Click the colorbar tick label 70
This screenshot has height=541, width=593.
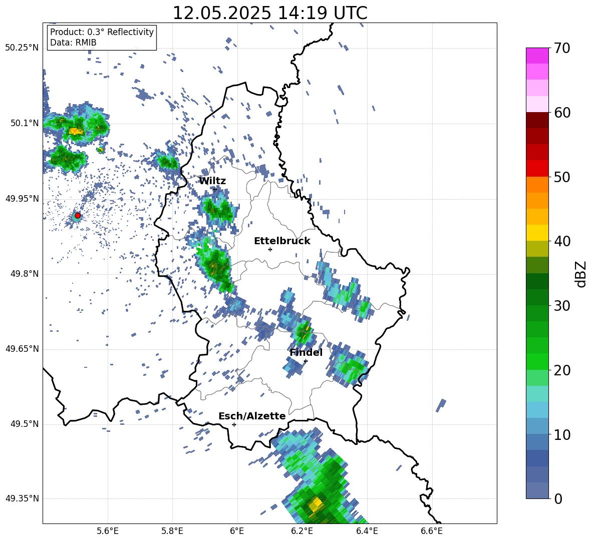pos(562,48)
